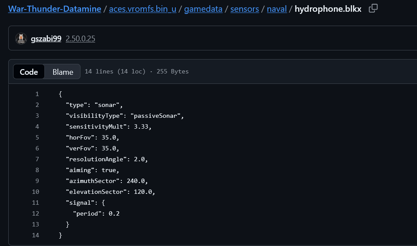Switch to the Blame view tab
This screenshot has width=417, height=246.
click(63, 72)
